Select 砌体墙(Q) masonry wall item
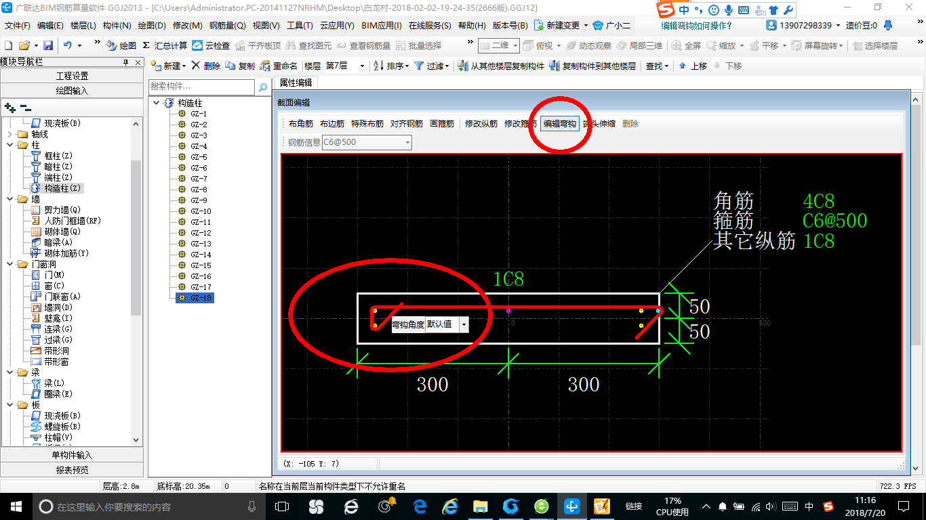This screenshot has width=926, height=520. [x=62, y=232]
